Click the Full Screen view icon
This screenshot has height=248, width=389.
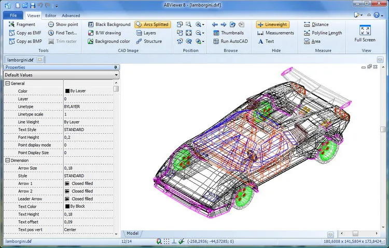pyautogui.click(x=365, y=31)
